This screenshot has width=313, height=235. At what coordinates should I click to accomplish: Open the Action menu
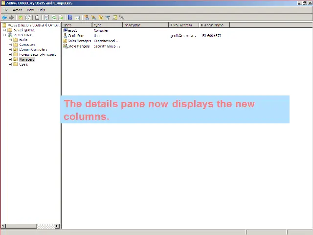(18, 10)
